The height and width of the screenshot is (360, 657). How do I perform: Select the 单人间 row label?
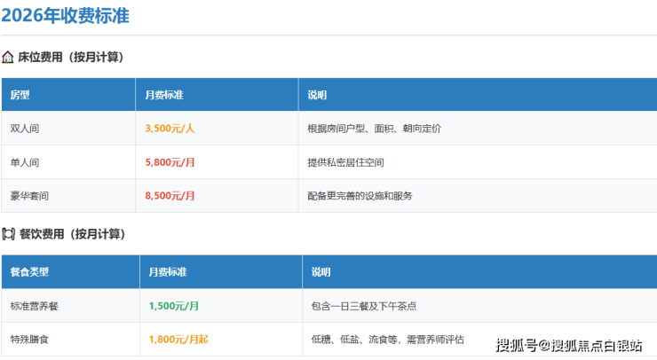point(25,162)
